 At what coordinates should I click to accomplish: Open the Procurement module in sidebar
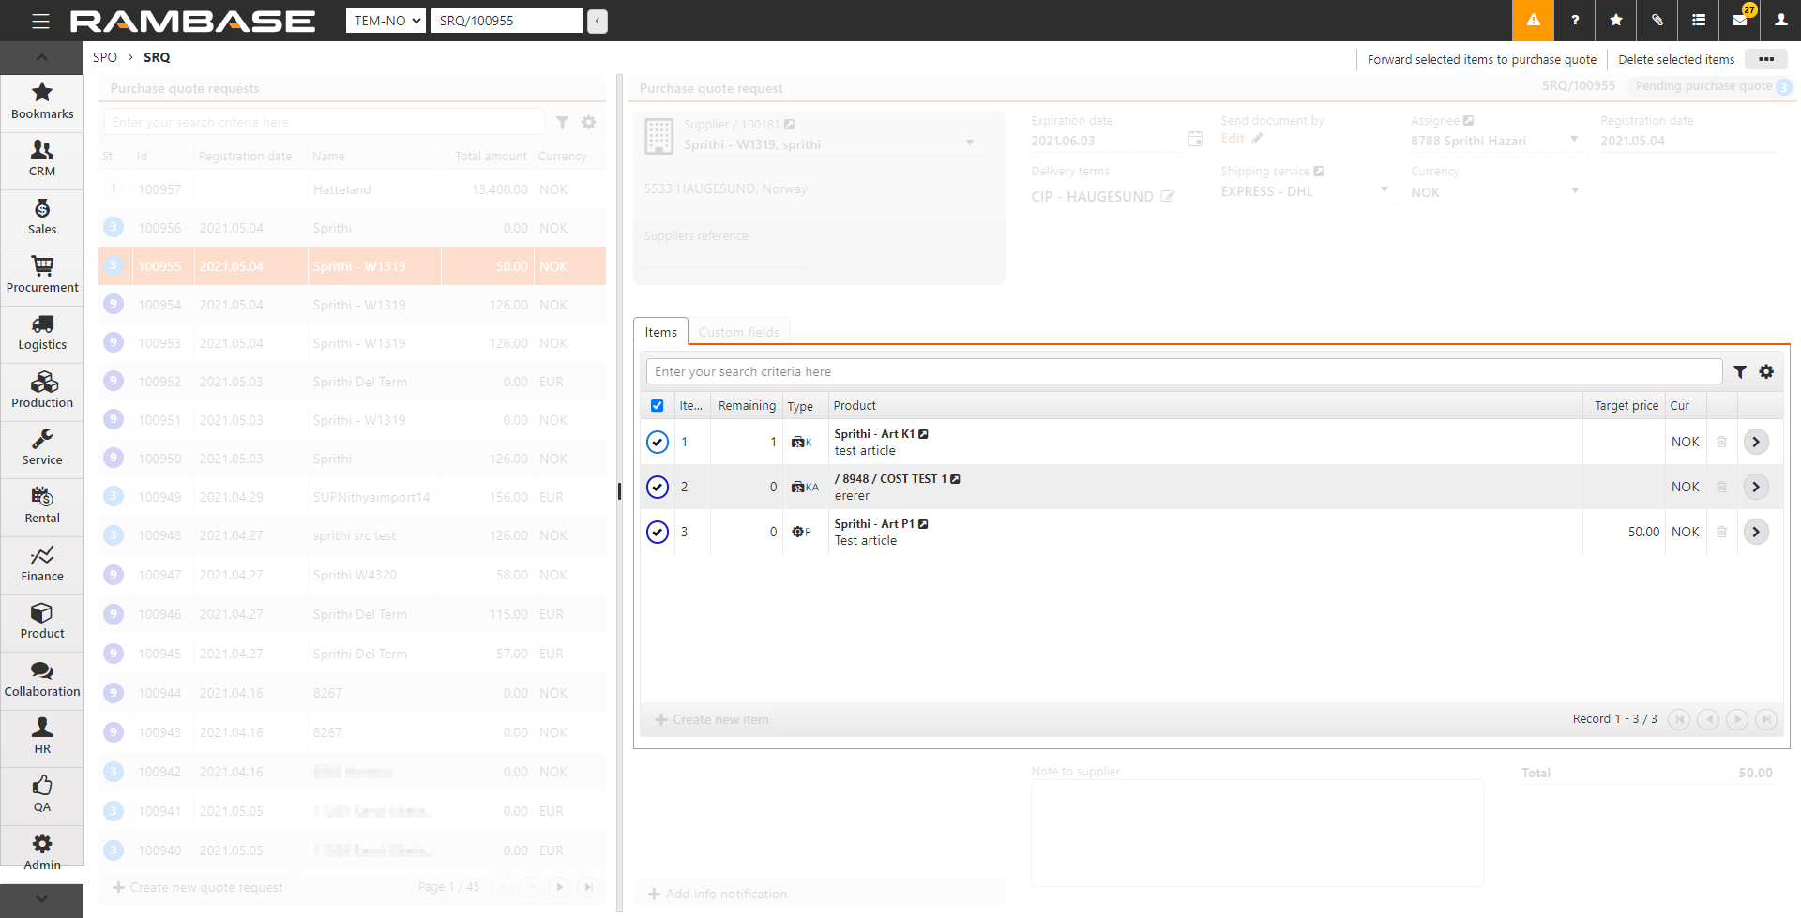[x=42, y=275]
